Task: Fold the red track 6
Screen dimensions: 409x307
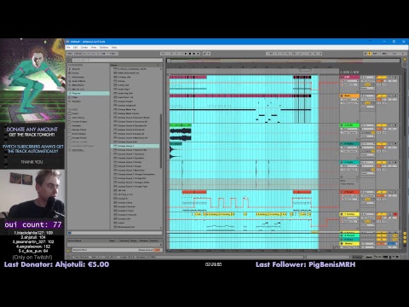Action: 342,192
